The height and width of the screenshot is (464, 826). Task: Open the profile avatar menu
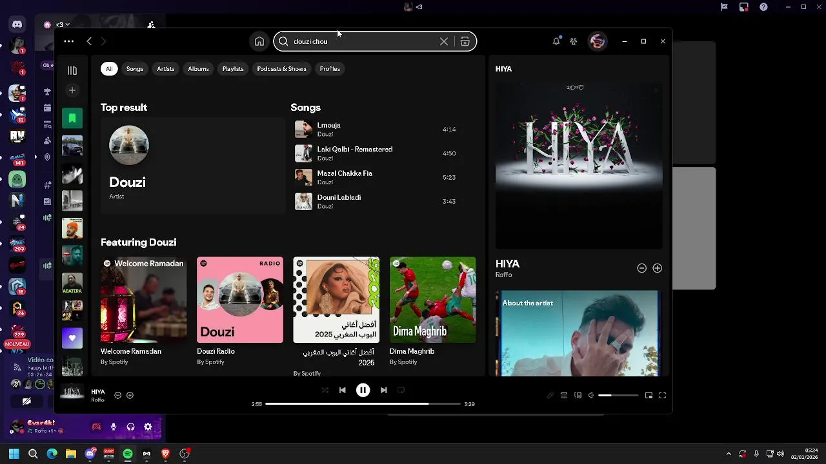(x=598, y=41)
